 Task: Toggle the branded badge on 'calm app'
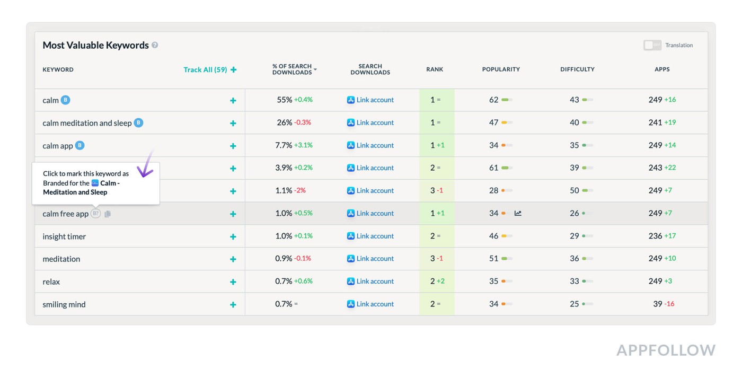tap(79, 145)
